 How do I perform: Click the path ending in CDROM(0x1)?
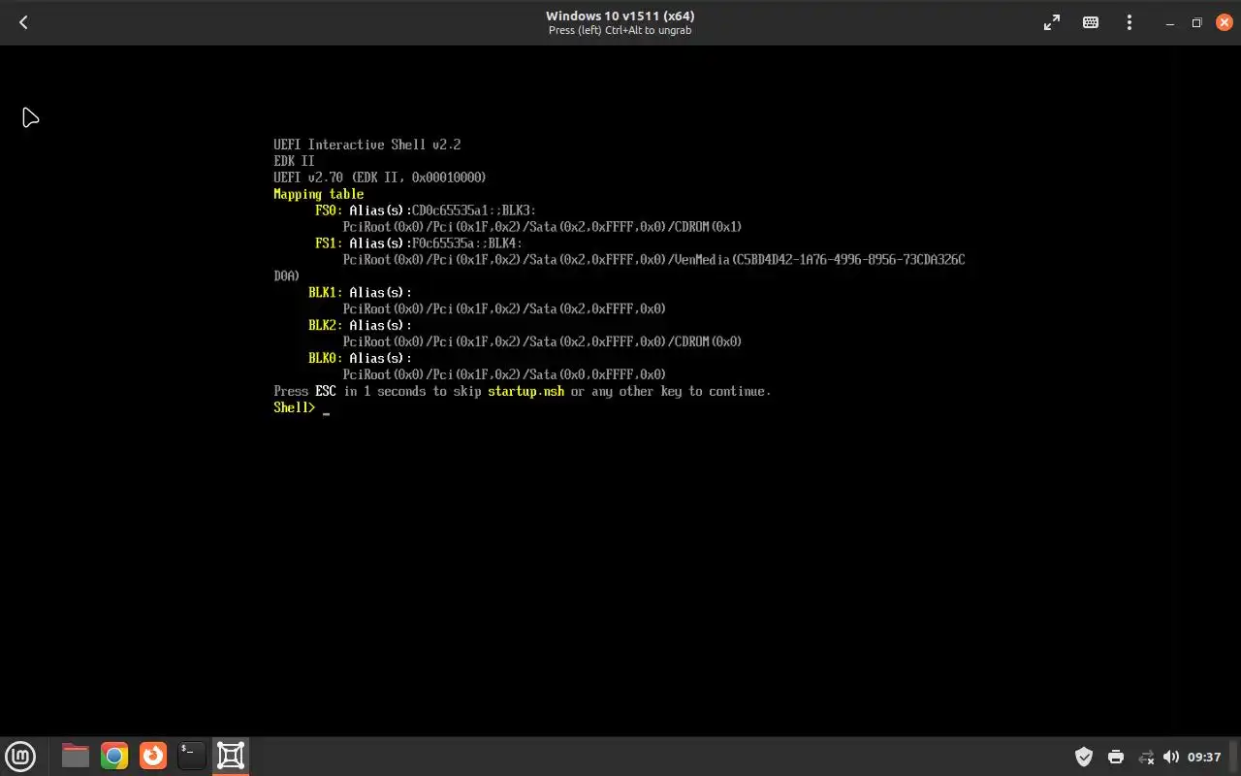(542, 227)
